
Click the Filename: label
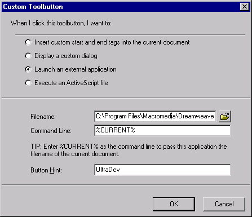click(x=43, y=117)
